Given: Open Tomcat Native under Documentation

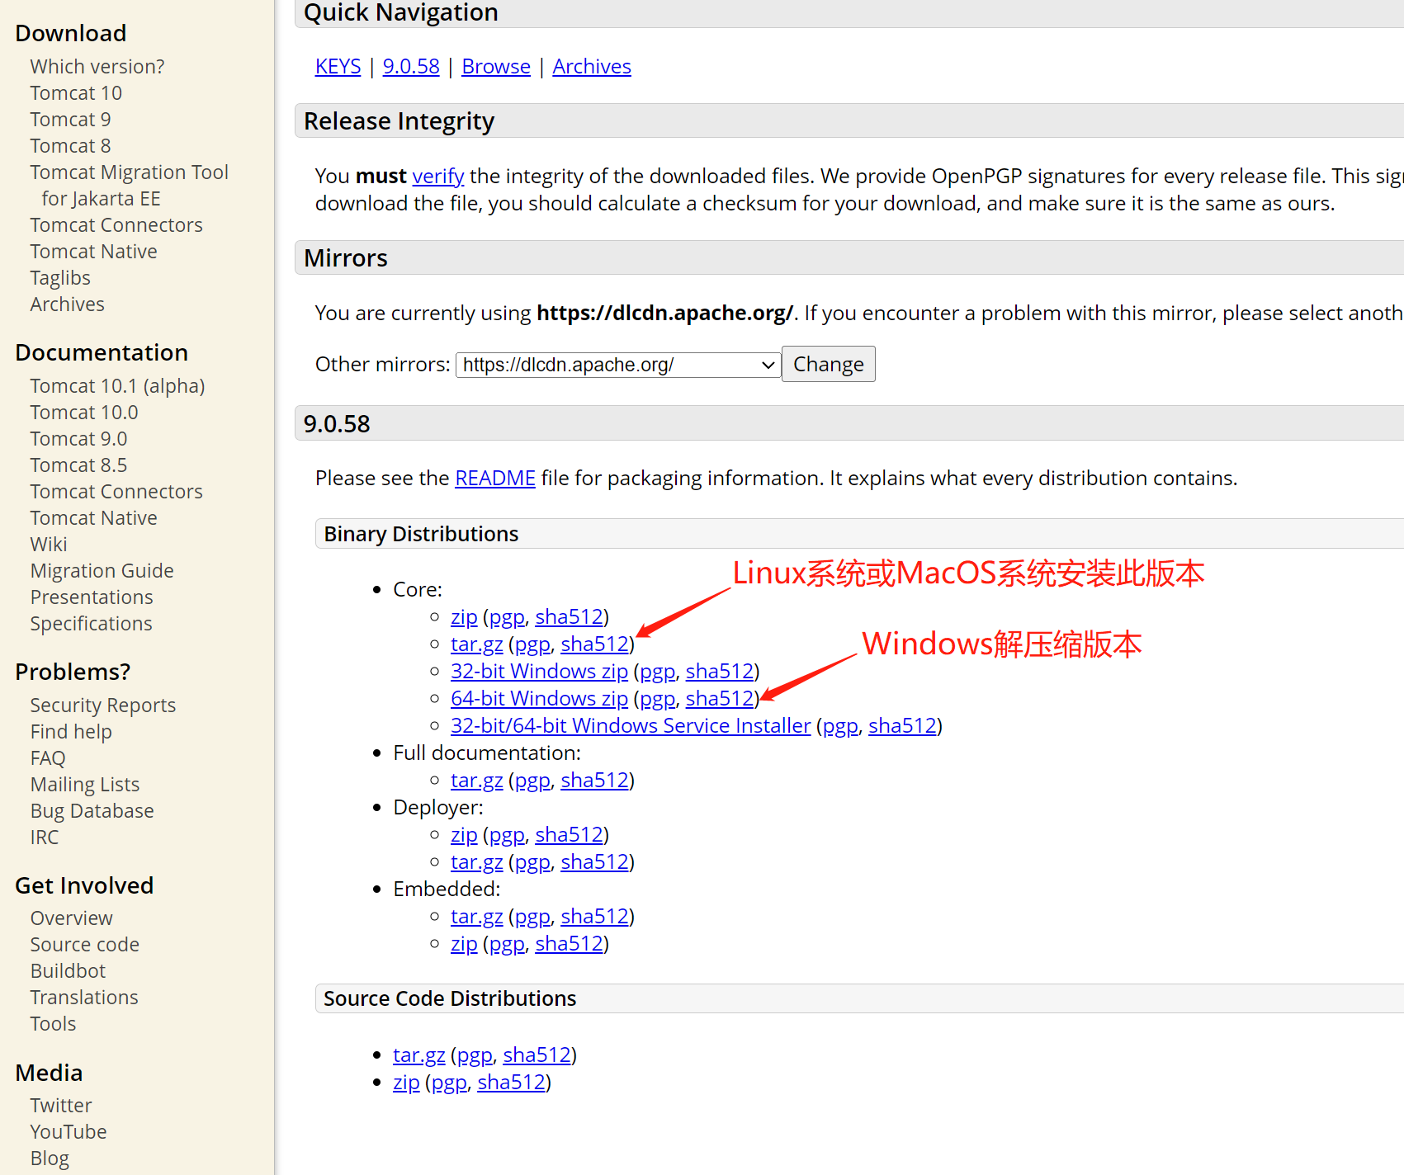Looking at the screenshot, I should coord(93,518).
